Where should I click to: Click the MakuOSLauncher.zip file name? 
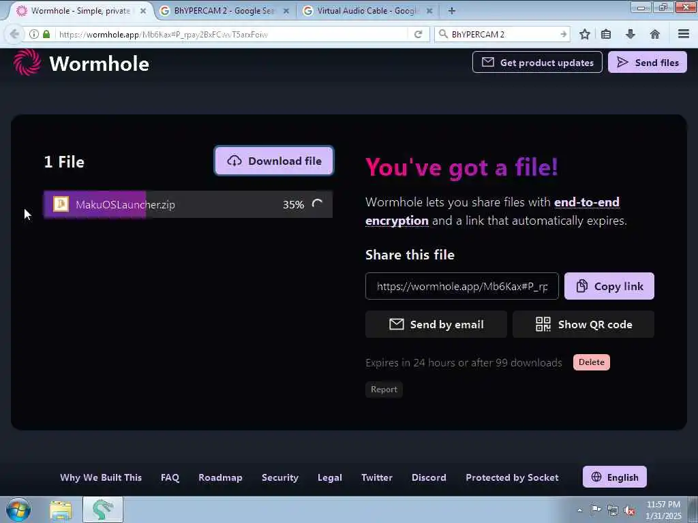[125, 204]
